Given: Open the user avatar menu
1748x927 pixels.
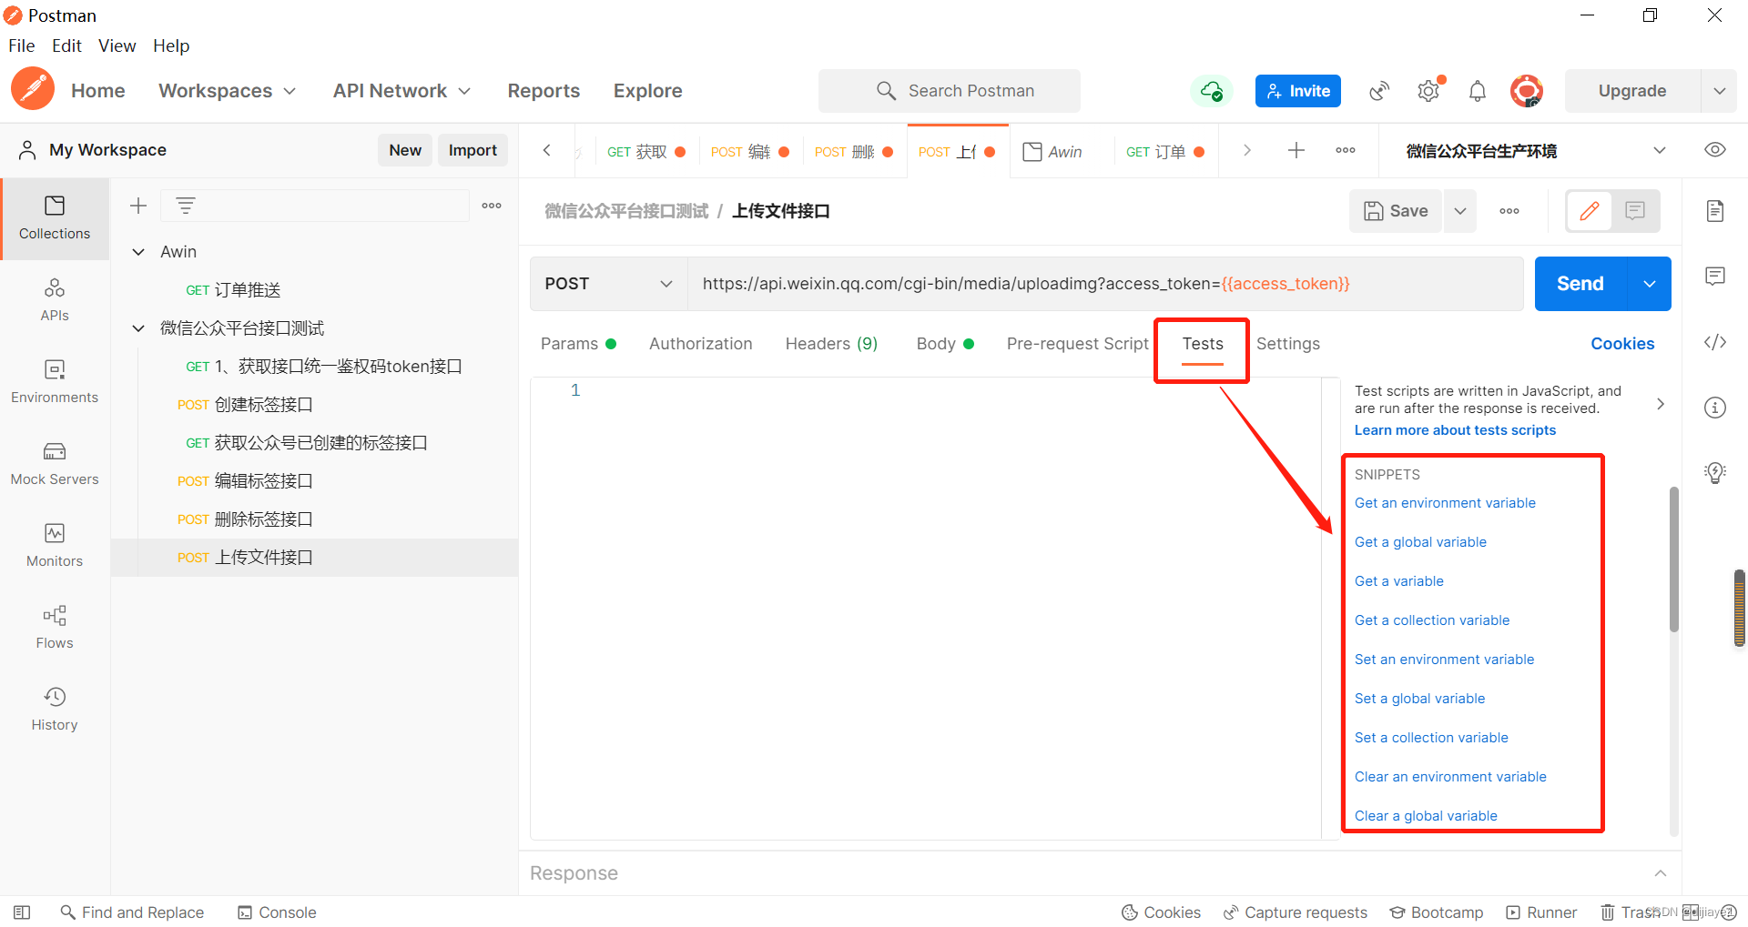Looking at the screenshot, I should (x=1527, y=91).
